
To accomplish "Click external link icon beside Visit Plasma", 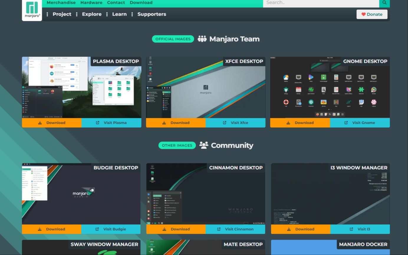I will click(98, 123).
